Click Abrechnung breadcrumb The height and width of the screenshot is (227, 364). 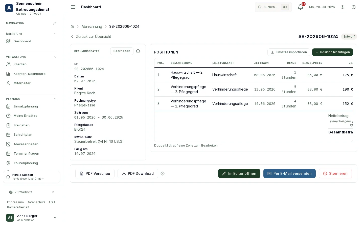pos(92,26)
